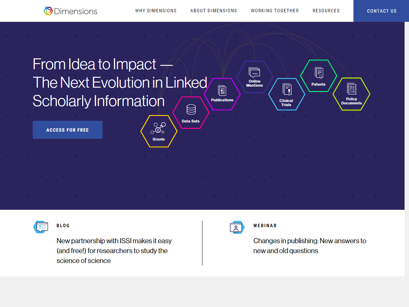
Task: Click the WEBINAR category label
Action: (x=265, y=225)
